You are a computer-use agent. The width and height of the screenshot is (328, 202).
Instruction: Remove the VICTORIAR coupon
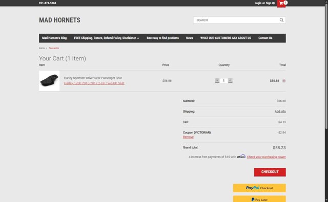pos(188,137)
